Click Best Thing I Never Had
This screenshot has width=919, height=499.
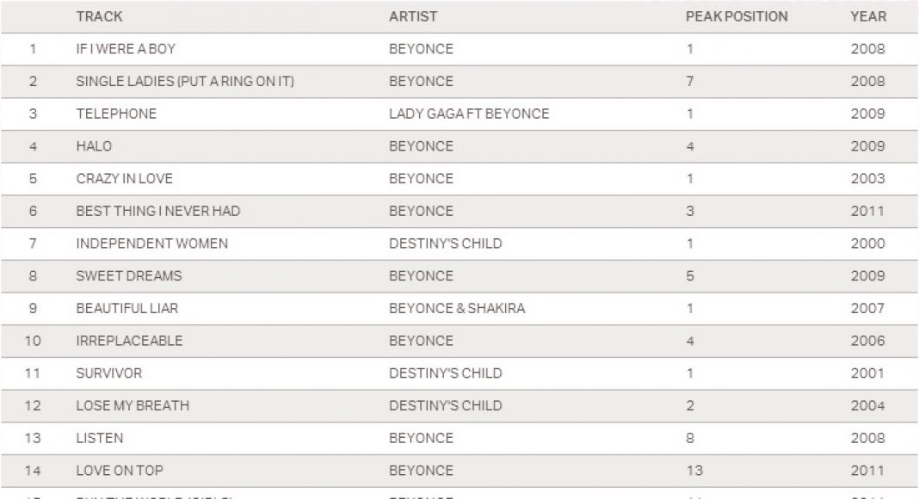pyautogui.click(x=157, y=211)
